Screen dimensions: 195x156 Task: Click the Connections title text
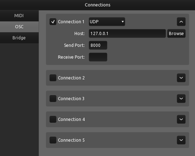[97, 5]
